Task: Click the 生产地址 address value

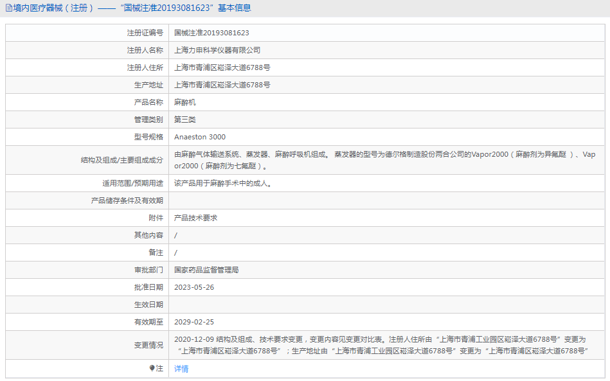Action: 222,85
